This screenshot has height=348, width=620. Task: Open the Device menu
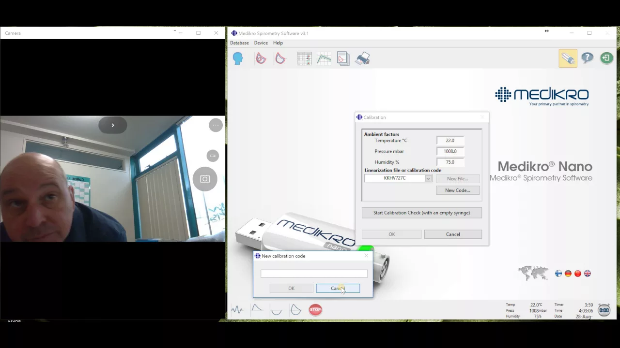point(261,43)
